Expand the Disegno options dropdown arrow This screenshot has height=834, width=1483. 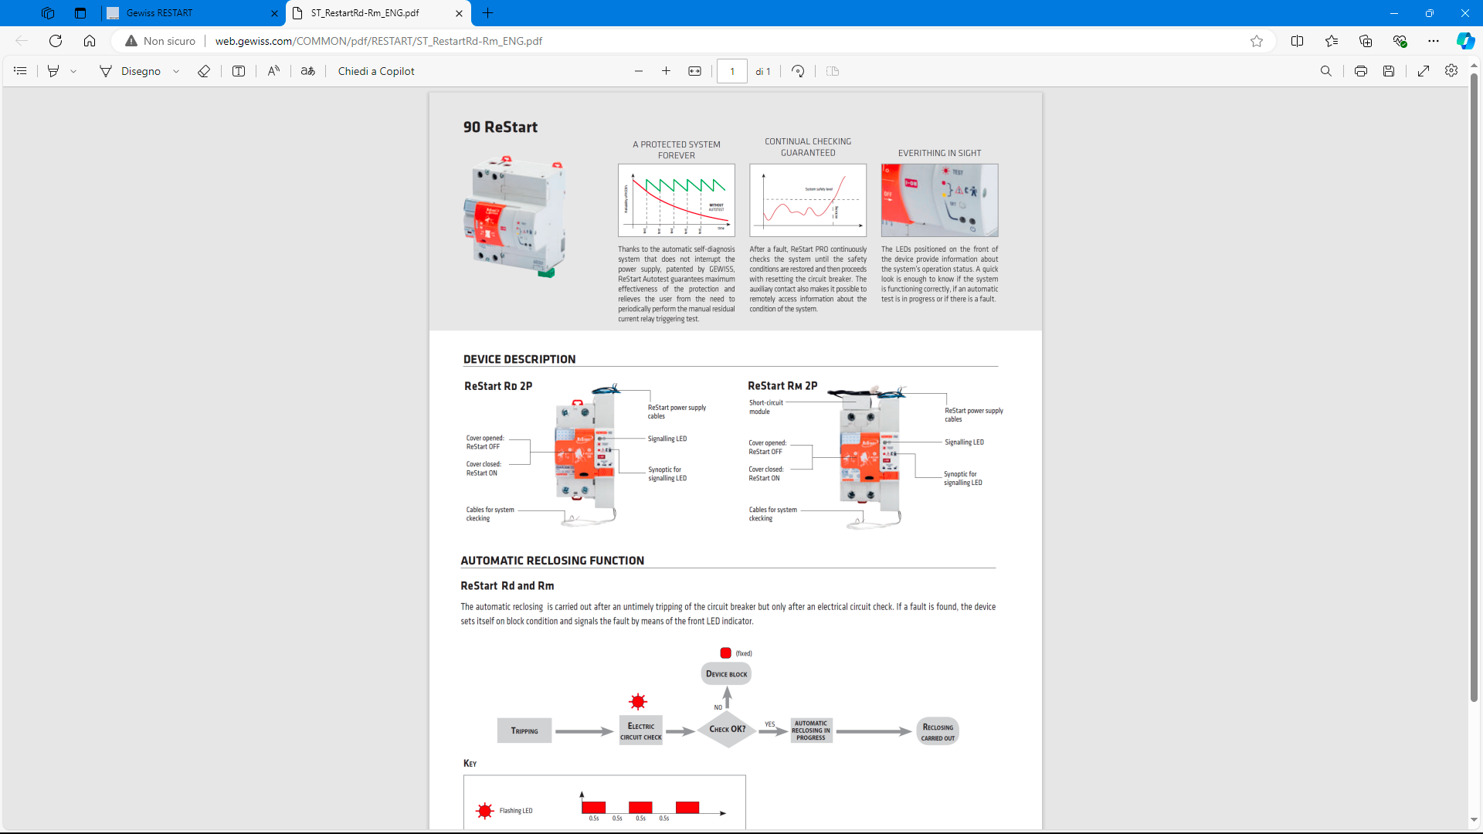click(176, 71)
